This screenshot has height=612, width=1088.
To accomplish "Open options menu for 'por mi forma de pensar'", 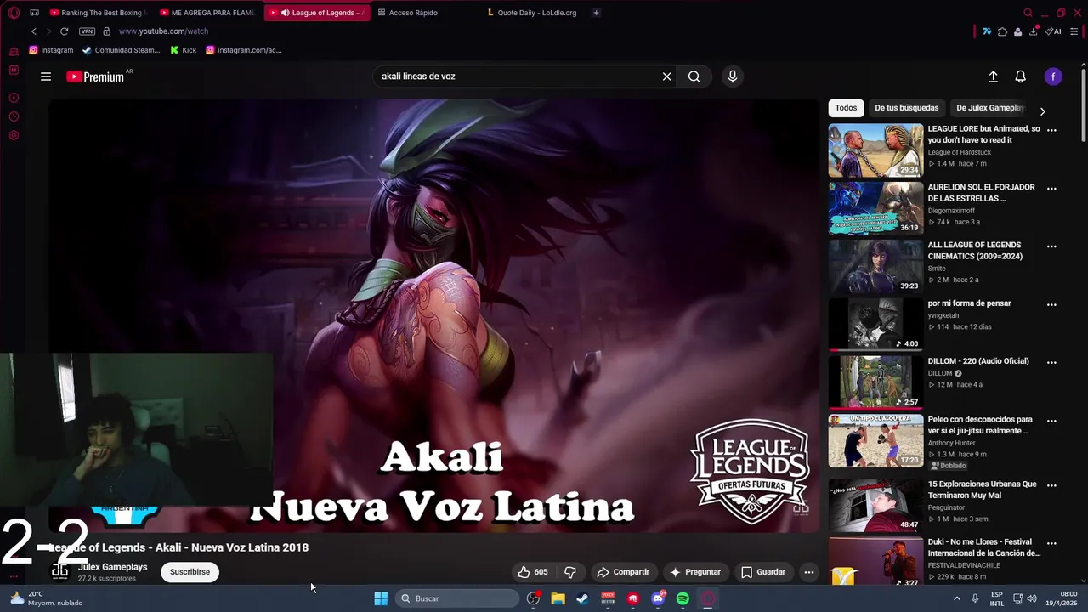I will point(1051,304).
